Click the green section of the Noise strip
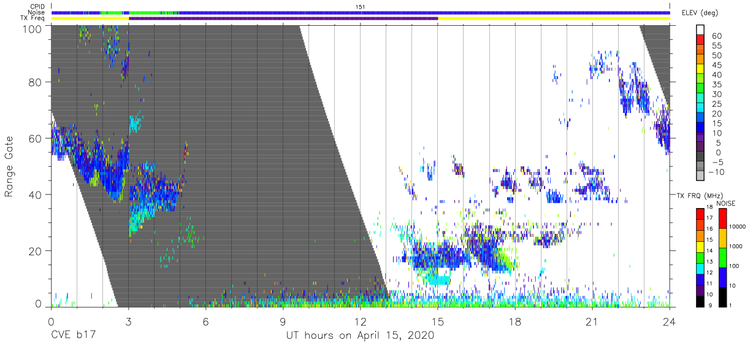 tap(153, 12)
